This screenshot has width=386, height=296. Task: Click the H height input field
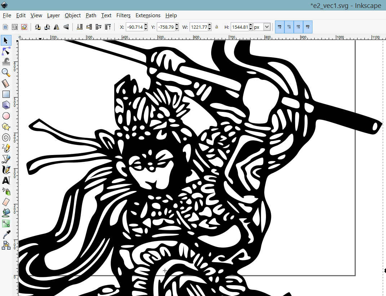[240, 27]
